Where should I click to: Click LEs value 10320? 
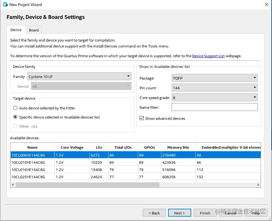click(x=97, y=163)
